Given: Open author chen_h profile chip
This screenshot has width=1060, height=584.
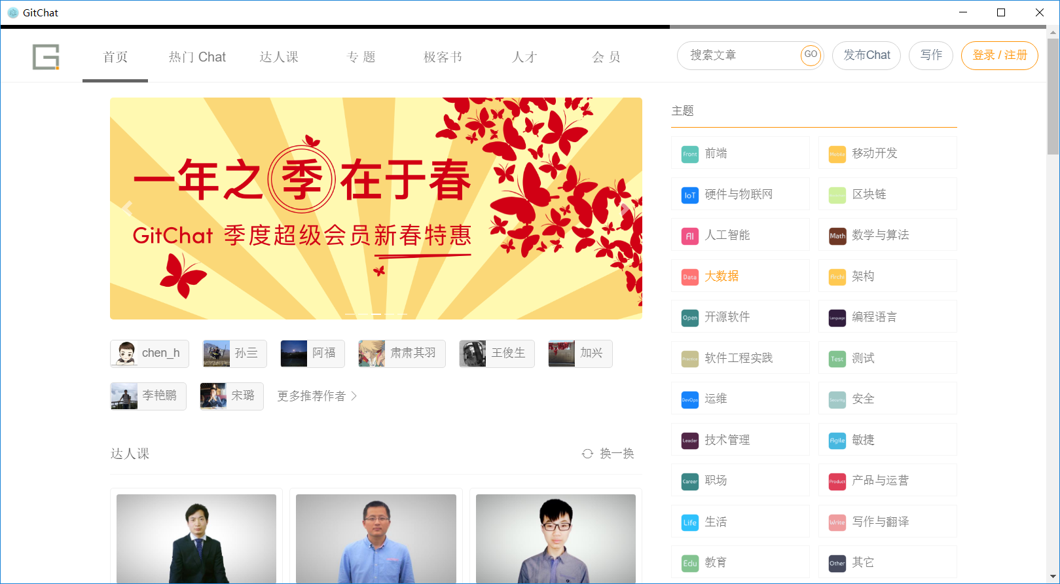Looking at the screenshot, I should 150,354.
